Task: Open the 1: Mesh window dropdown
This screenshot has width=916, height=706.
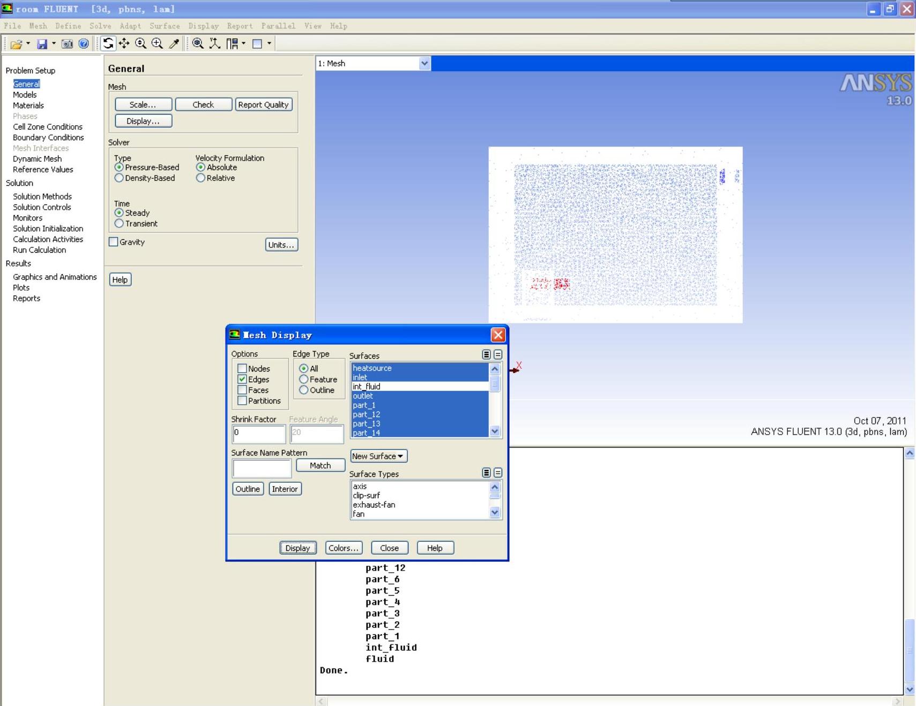Action: 424,63
